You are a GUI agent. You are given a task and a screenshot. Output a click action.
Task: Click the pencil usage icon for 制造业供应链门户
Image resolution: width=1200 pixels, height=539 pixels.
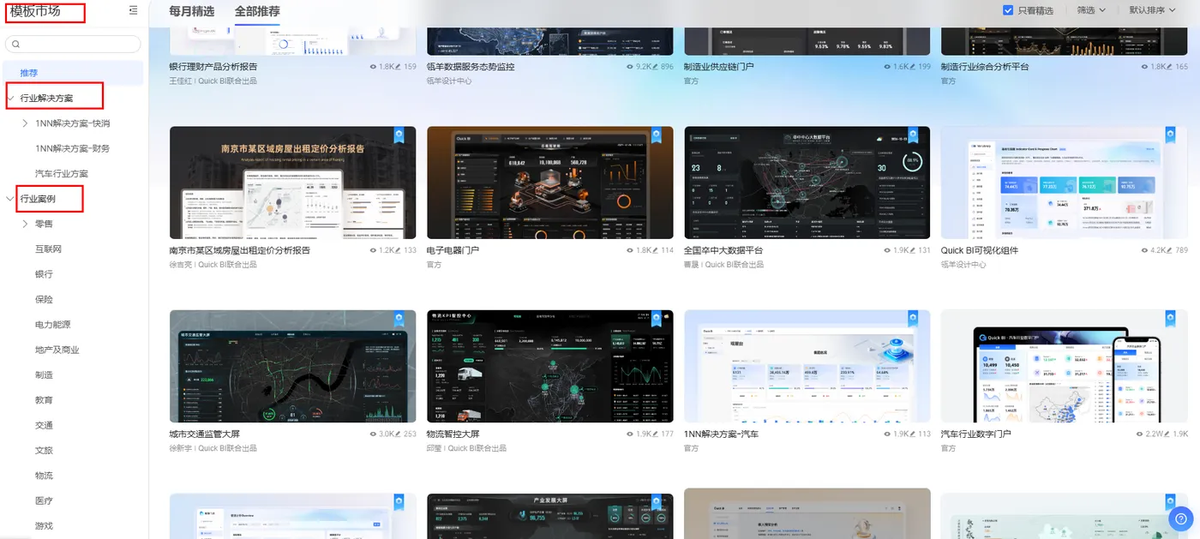coord(913,67)
